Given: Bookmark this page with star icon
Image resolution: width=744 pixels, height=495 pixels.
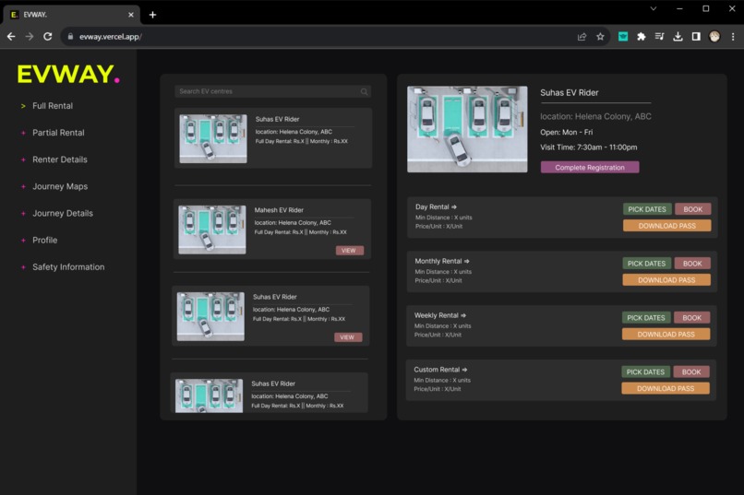Looking at the screenshot, I should coord(600,37).
